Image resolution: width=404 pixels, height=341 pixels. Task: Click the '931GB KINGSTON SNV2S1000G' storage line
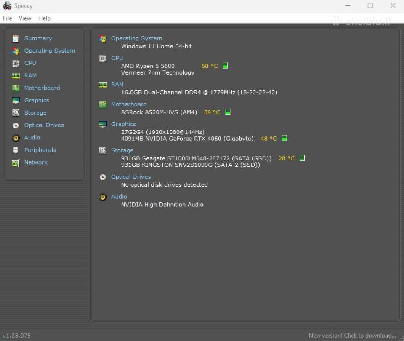click(x=191, y=165)
